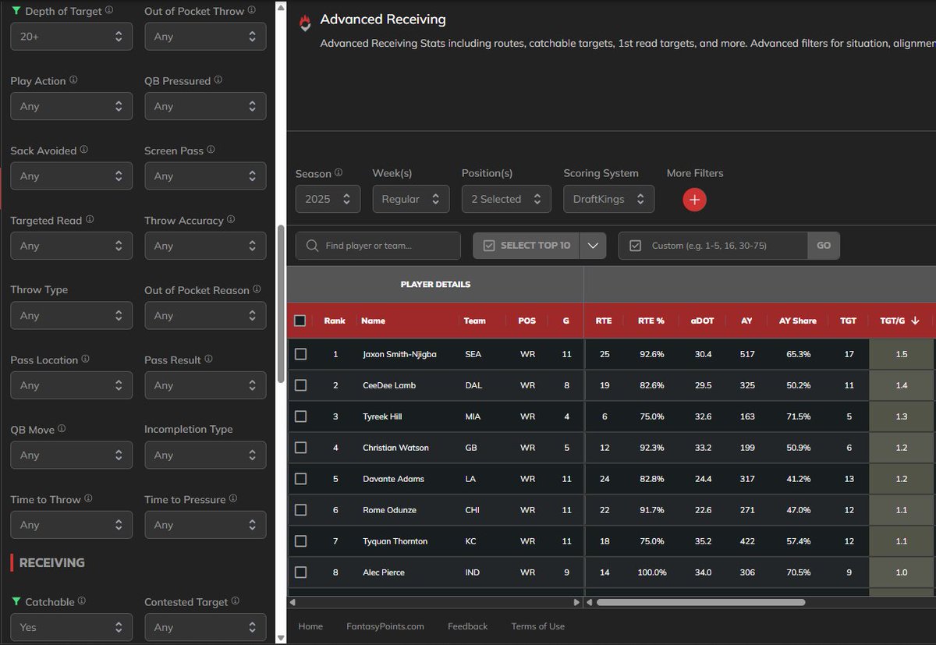Check the Rome Odunze row checkbox
The height and width of the screenshot is (645, 936).
point(300,510)
